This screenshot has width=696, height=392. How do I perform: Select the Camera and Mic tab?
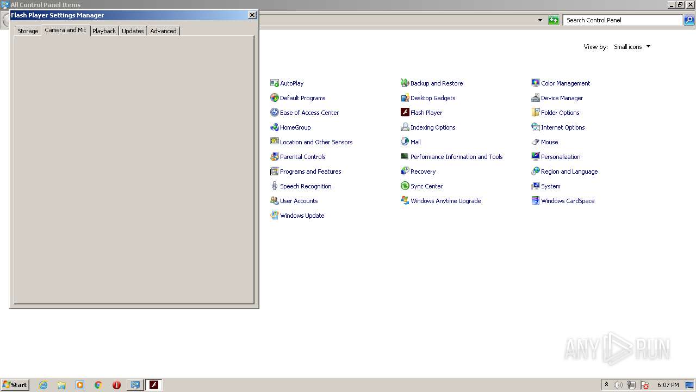tap(65, 30)
